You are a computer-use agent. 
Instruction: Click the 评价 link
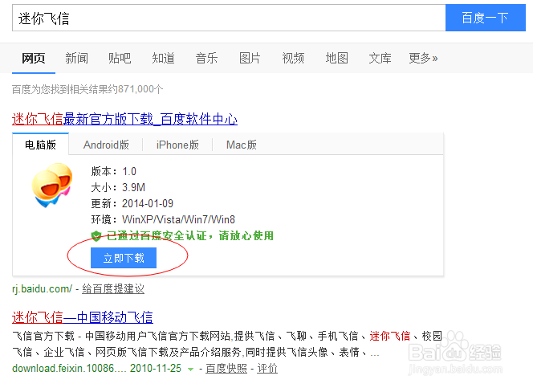tap(267, 368)
